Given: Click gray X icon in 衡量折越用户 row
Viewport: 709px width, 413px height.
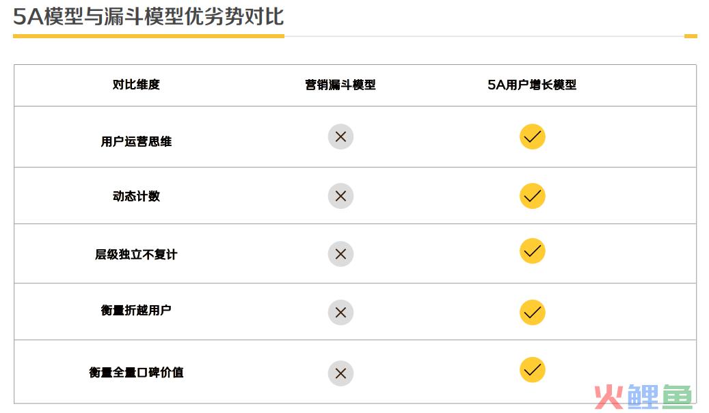Looking at the screenshot, I should click(340, 313).
